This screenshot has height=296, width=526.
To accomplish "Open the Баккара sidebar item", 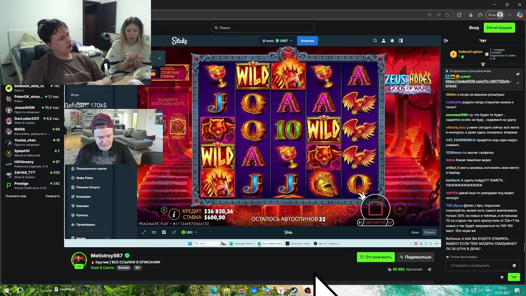I will pos(82,206).
